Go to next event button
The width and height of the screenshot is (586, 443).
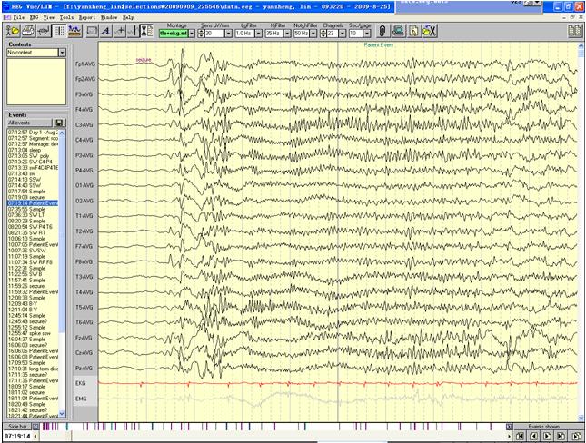[548, 437]
